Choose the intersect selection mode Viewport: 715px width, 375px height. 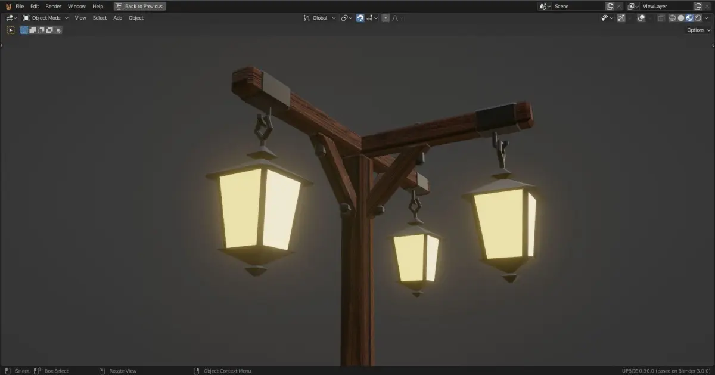pyautogui.click(x=58, y=30)
